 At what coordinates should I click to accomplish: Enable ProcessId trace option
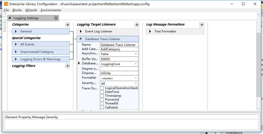(x=102, y=100)
